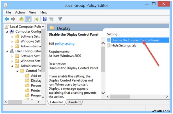Expand Software Settings under Computer Configuration
173x114 pixels.
(x=12, y=37)
